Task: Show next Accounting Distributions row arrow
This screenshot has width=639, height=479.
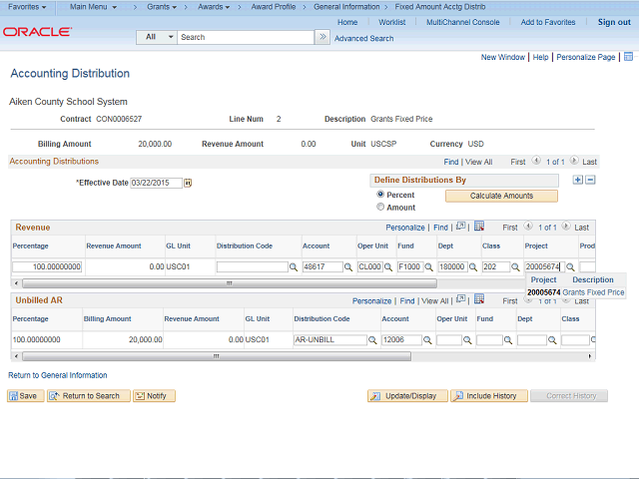Action: click(x=574, y=161)
